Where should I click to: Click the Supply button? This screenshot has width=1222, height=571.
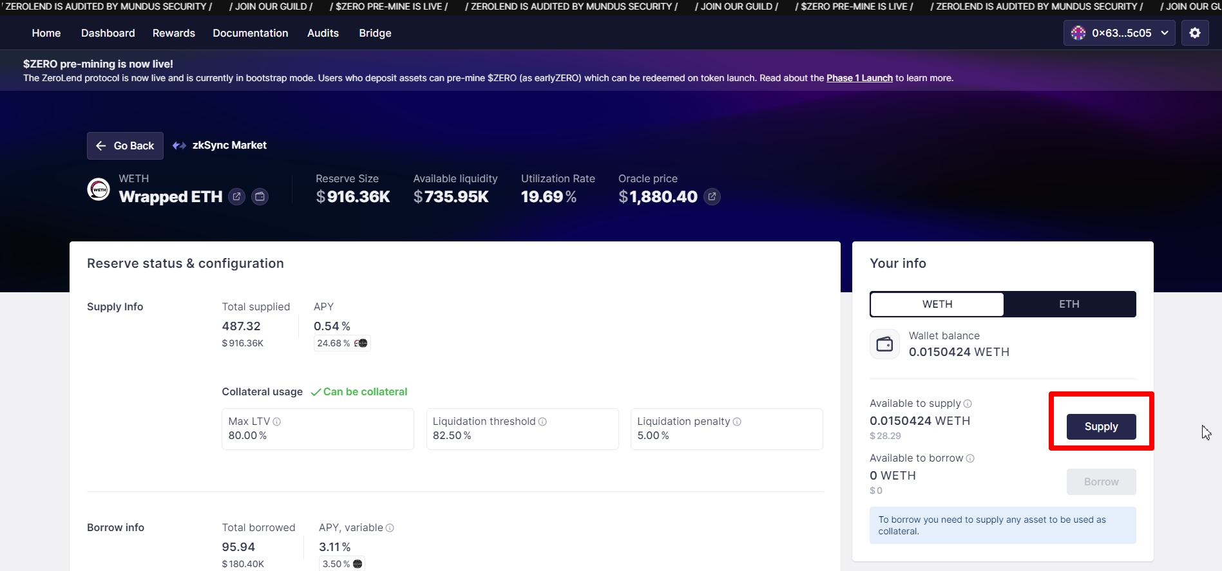1101,427
